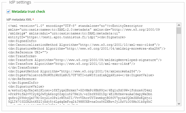This screenshot has height=113, width=186.
Task: Click the scrollbar down arrow in XML box
Action: pos(179,104)
